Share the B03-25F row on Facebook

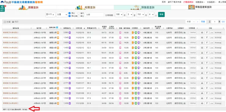(207, 53)
